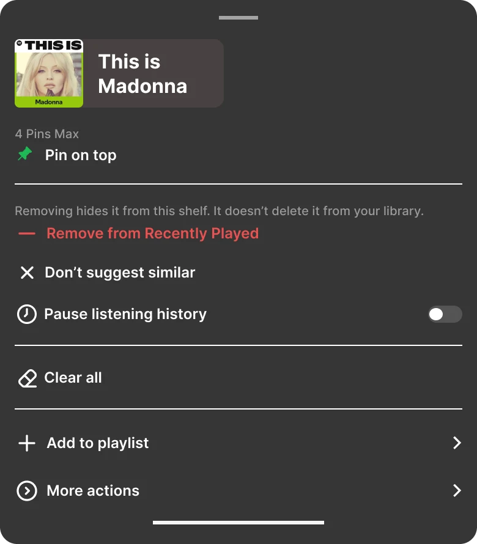Toggle the Pause listening history switch
This screenshot has height=544, width=477.
pos(445,314)
